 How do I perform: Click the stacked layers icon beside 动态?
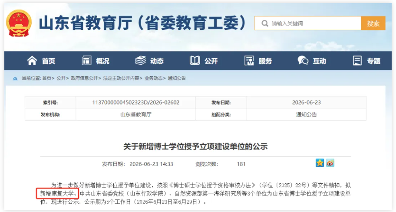[x=141, y=61]
